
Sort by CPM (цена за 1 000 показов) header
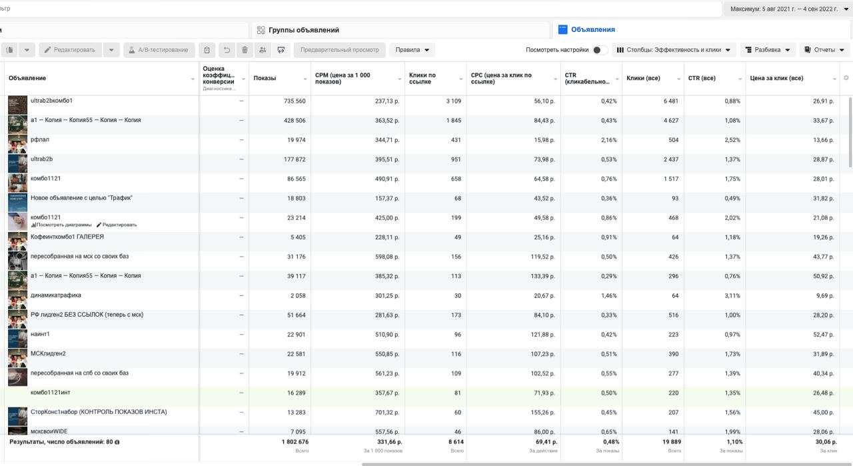pos(358,78)
